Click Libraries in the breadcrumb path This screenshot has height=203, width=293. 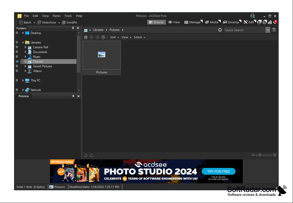pos(98,30)
